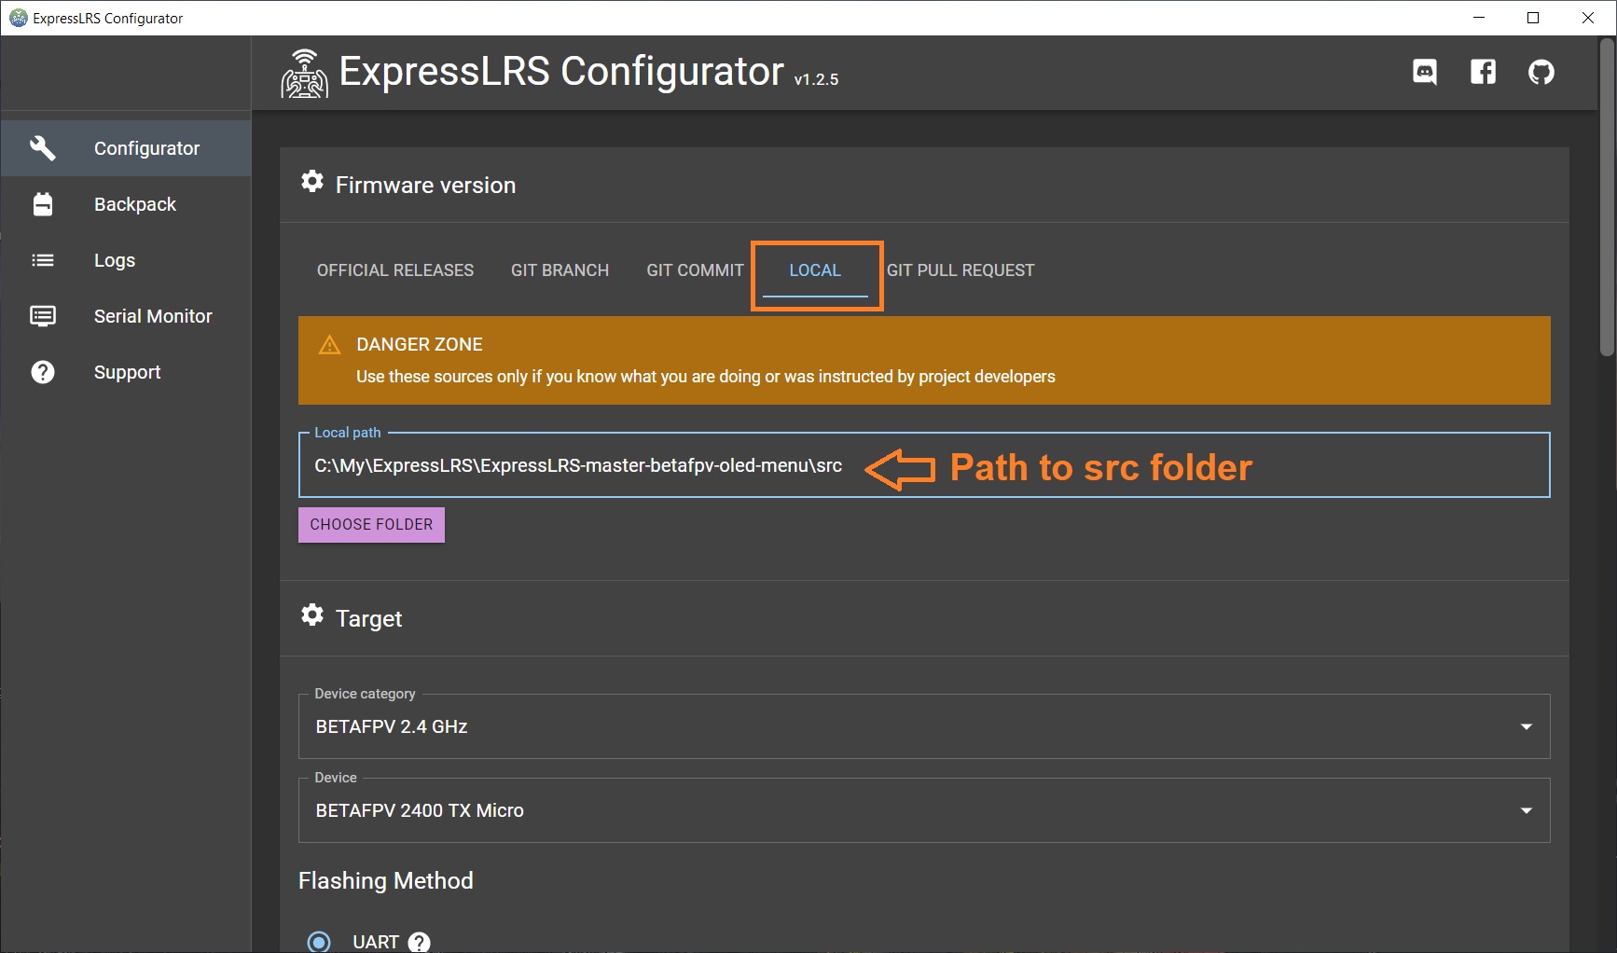This screenshot has height=953, width=1617.
Task: Click the Danger Zone heading text
Action: tap(420, 345)
